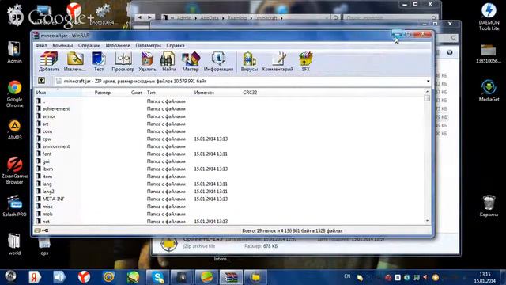Sort by the Изменён column header

point(204,93)
